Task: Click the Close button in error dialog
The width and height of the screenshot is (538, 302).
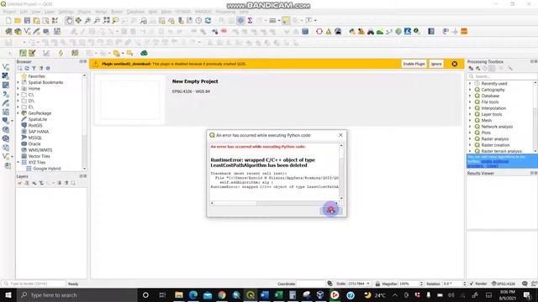Action: [x=330, y=211]
